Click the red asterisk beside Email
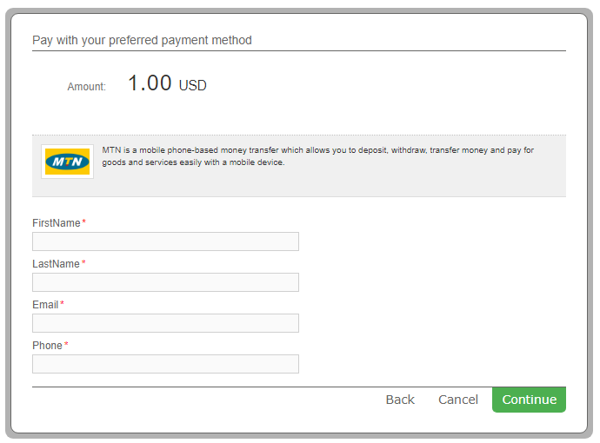Screen dimensions: 600x443 (62, 303)
